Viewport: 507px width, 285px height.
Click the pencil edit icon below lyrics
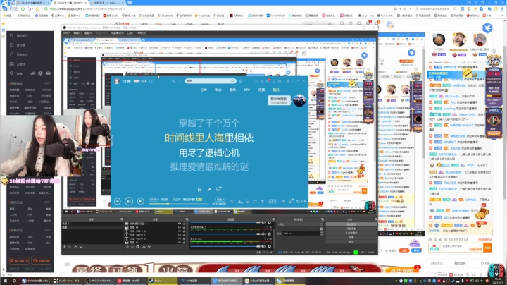point(209,189)
